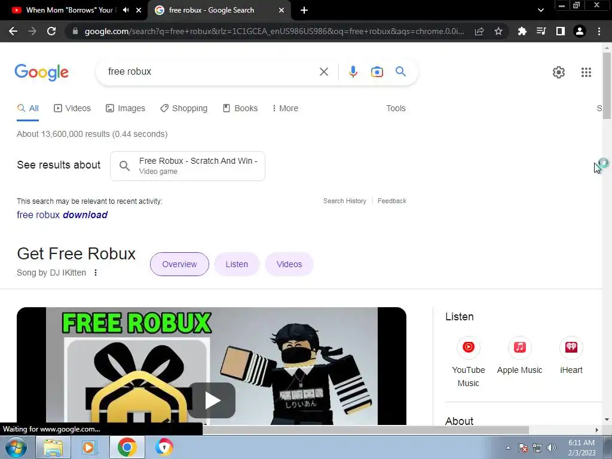This screenshot has height=459, width=612.
Task: Switch to Books results tab
Action: coord(240,108)
